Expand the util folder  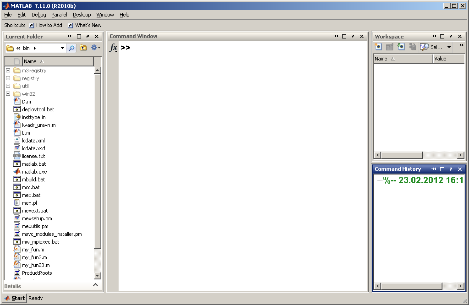[x=8, y=86]
